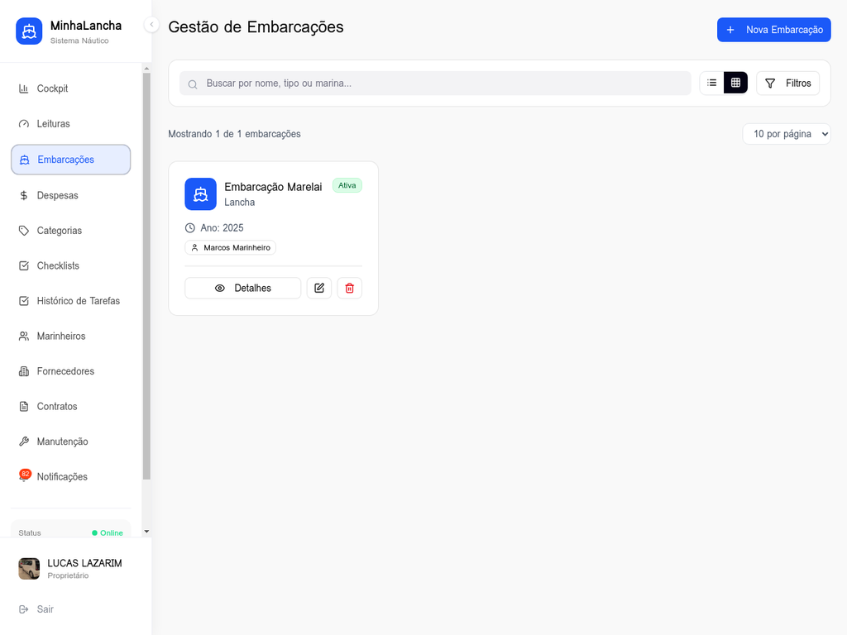Open Categorias via its tag icon
Viewport: 847px width, 635px height.
pyautogui.click(x=23, y=231)
